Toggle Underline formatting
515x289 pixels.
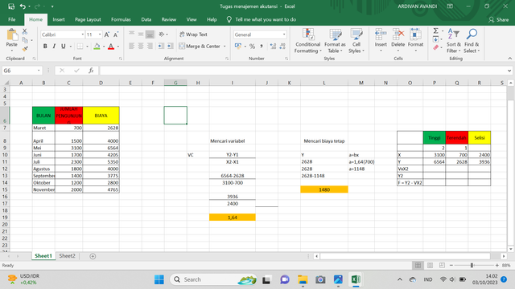click(63, 47)
